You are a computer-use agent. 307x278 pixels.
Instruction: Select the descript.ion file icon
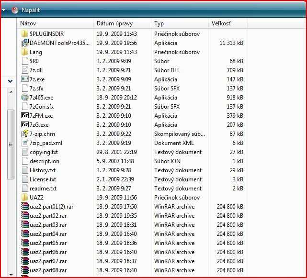25,161
